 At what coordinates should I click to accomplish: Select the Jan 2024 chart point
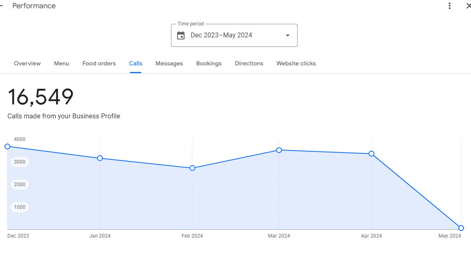tap(100, 158)
